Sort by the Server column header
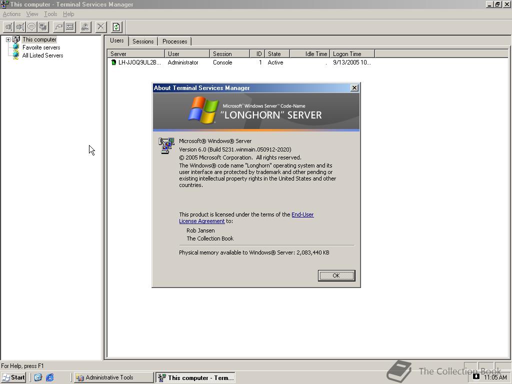 click(136, 54)
